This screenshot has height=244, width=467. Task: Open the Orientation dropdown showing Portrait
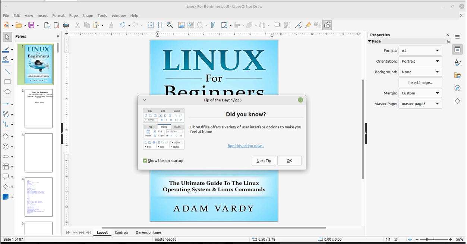pyautogui.click(x=420, y=61)
